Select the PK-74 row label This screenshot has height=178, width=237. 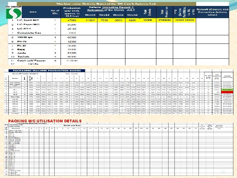pyautogui.click(x=22, y=42)
